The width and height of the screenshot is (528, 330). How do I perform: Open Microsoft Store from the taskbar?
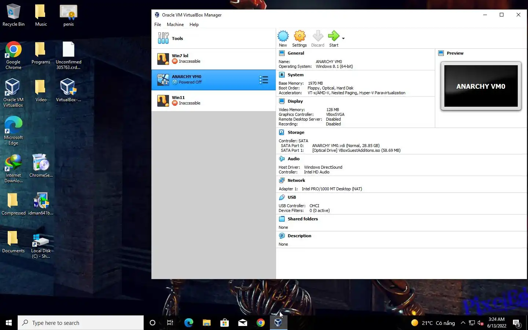224,323
